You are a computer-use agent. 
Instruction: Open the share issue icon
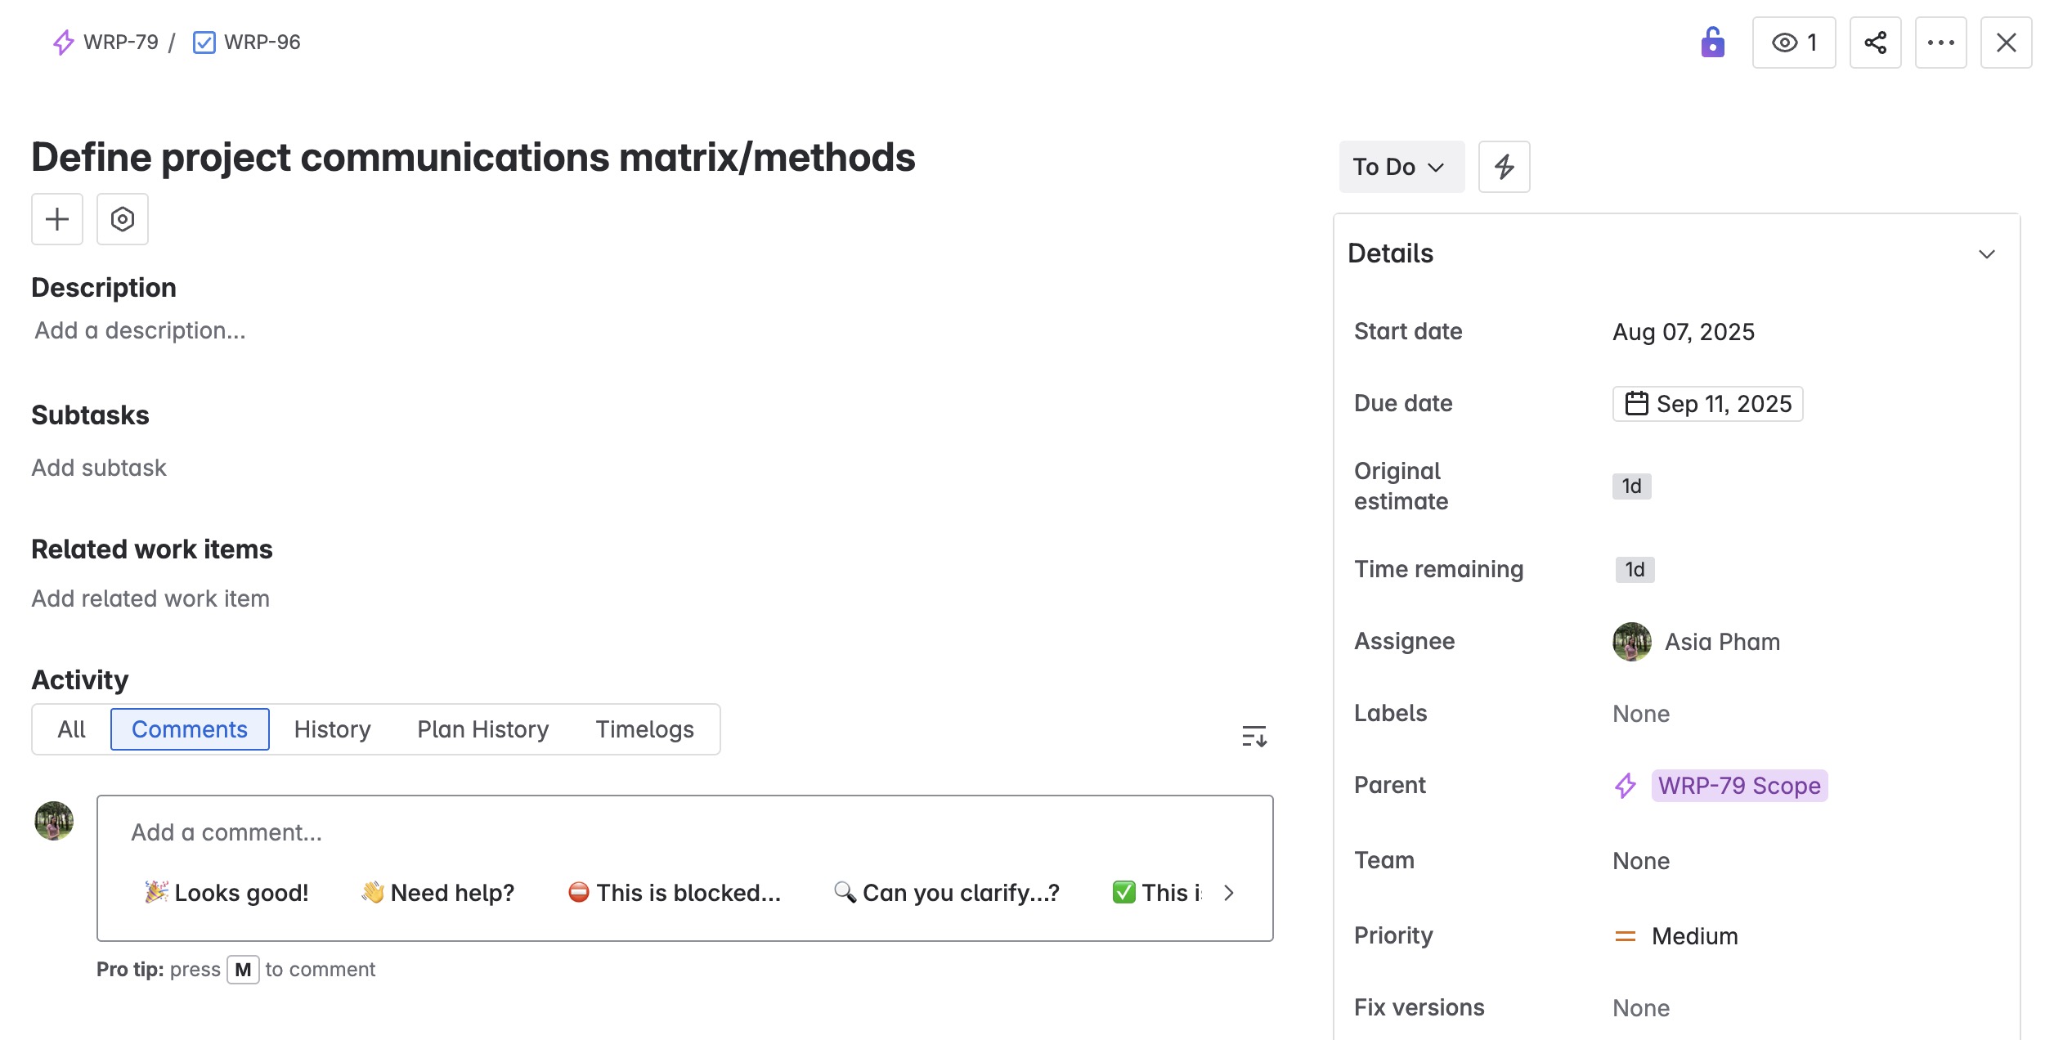point(1875,43)
